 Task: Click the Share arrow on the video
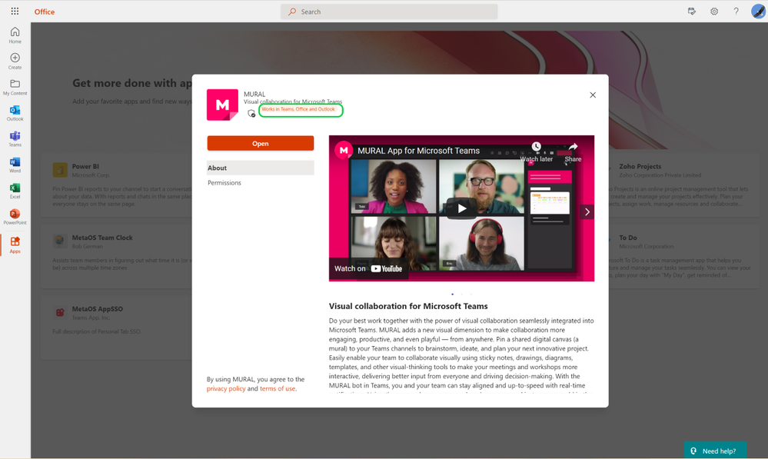point(573,147)
